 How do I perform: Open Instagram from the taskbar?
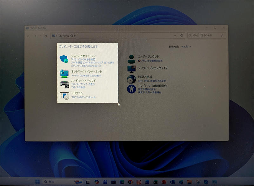pos(139,182)
